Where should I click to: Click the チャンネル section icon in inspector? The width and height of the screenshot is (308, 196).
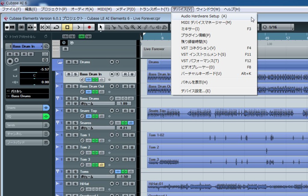tap(46, 134)
